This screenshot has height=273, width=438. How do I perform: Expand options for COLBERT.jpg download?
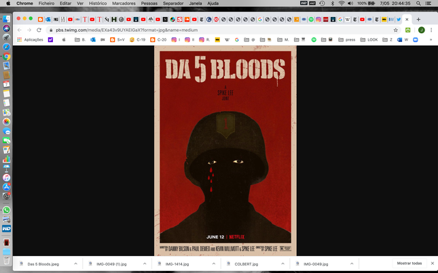[x=282, y=264]
